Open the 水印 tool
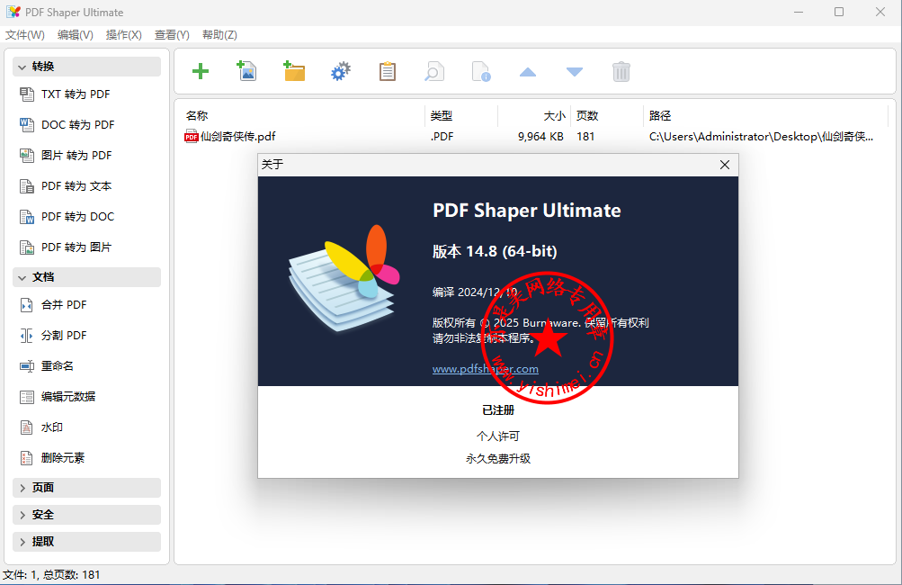Image resolution: width=902 pixels, height=585 pixels. pyautogui.click(x=52, y=427)
